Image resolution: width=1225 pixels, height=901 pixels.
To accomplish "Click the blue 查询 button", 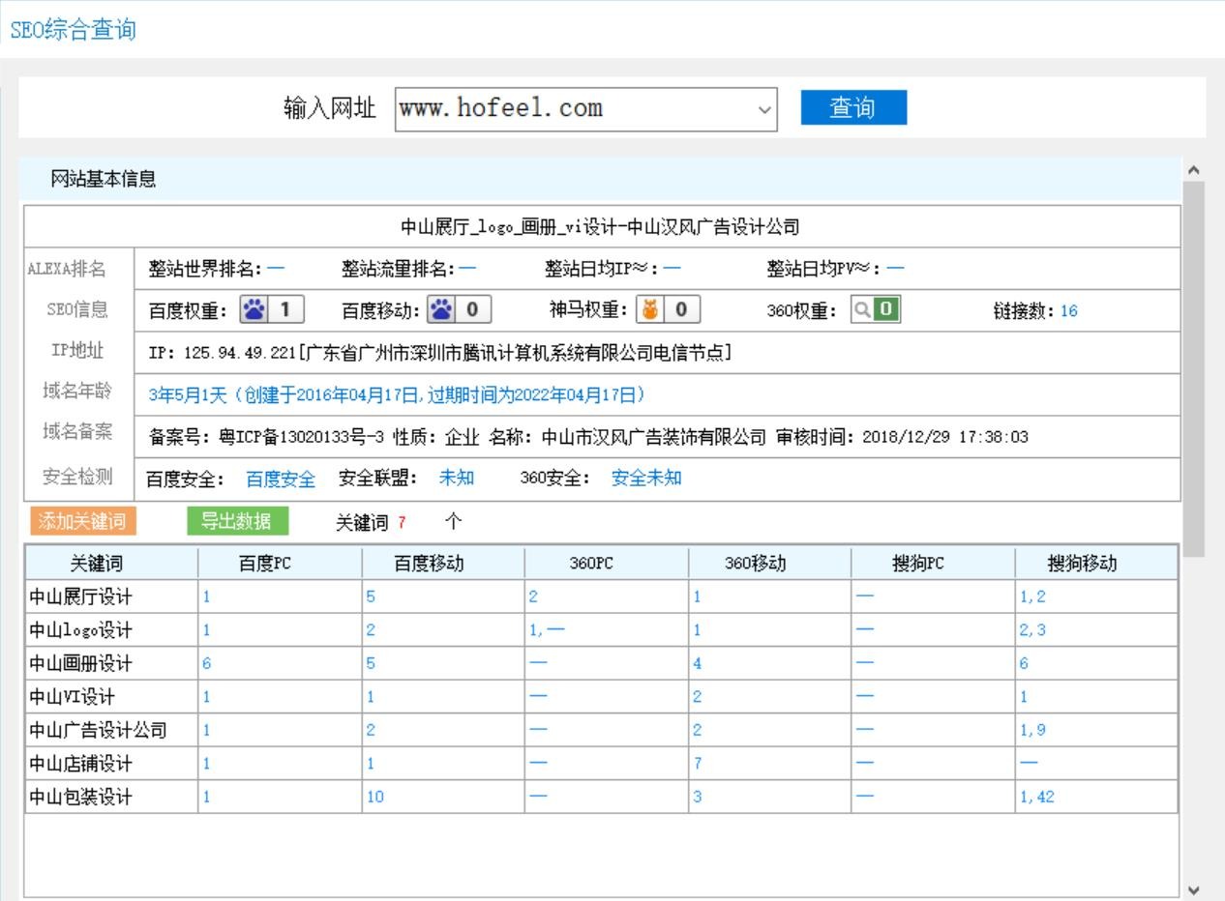I will [853, 107].
